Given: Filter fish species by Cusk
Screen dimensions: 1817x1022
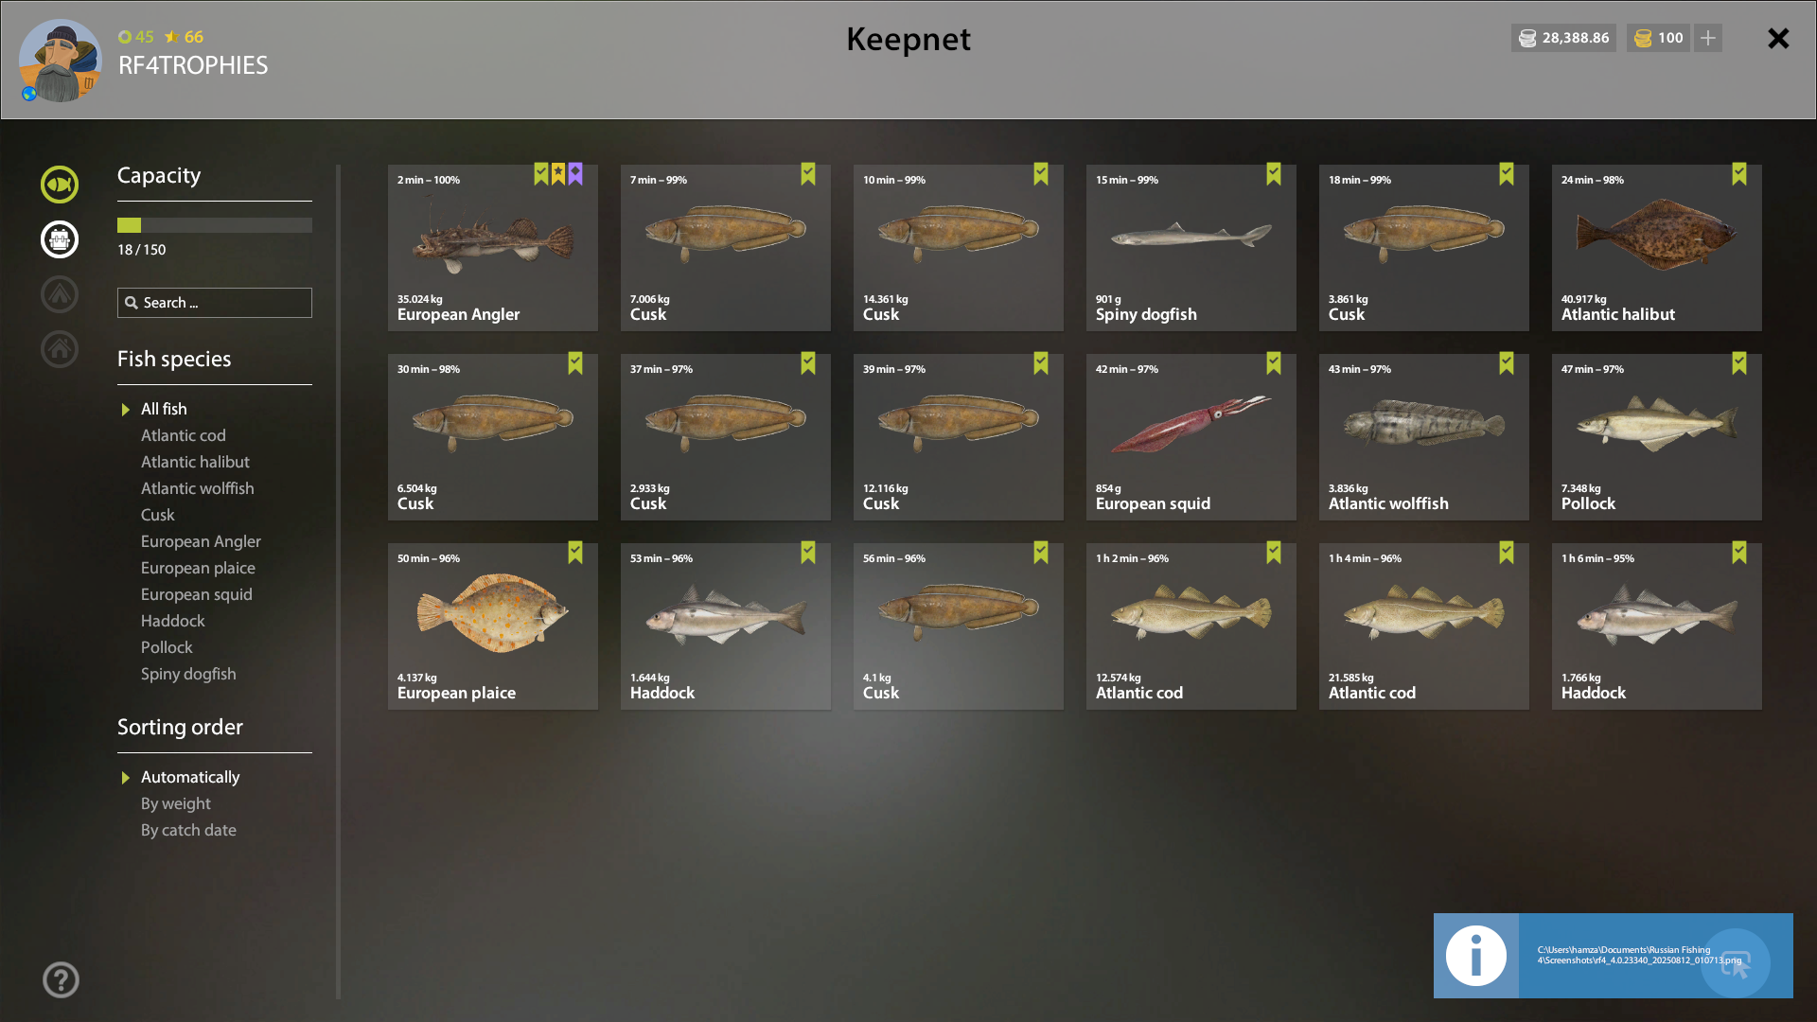Looking at the screenshot, I should coord(158,515).
